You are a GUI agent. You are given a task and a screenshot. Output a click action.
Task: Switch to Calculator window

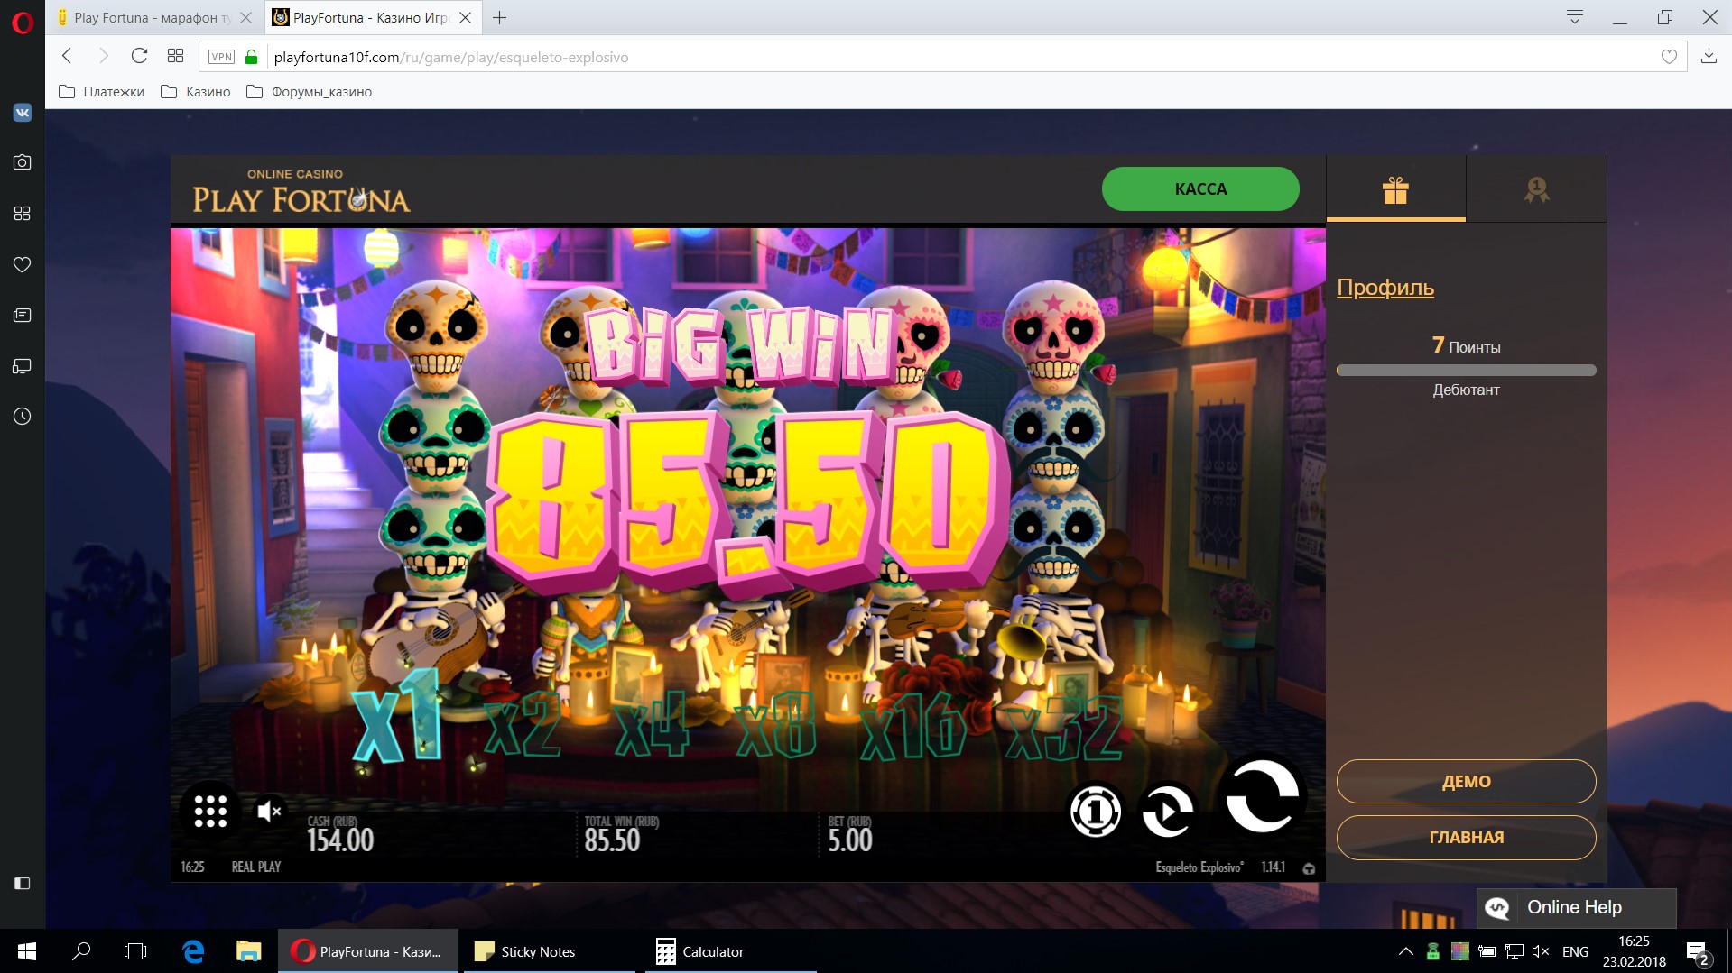click(731, 951)
